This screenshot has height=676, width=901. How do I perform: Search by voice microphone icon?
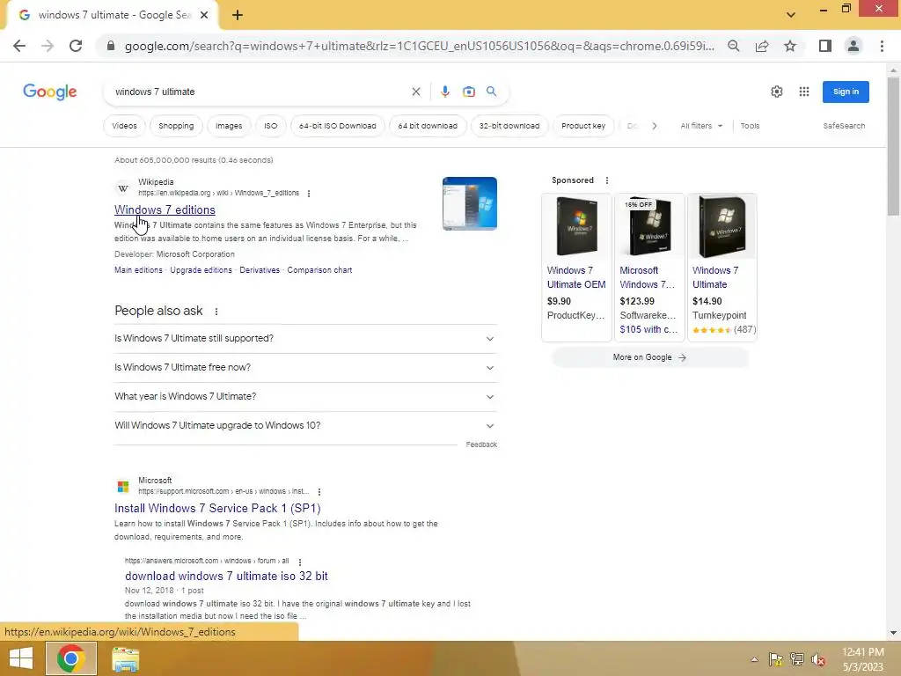coord(444,92)
